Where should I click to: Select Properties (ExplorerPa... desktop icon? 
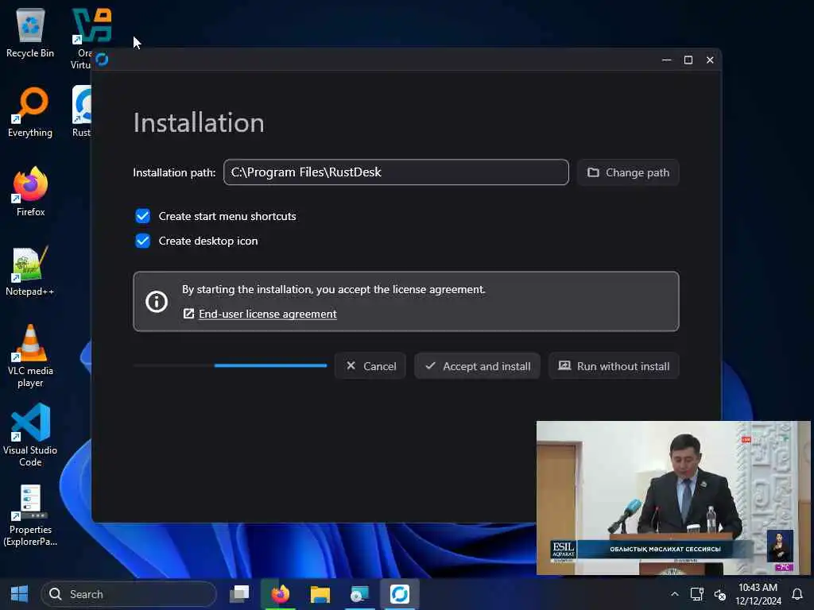[x=30, y=515]
